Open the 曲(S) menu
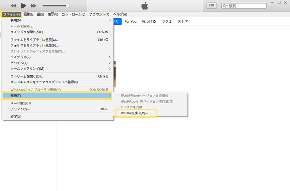 (x=41, y=14)
